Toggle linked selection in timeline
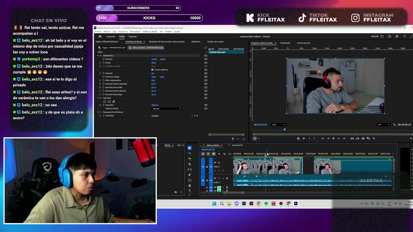 pyautogui.click(x=214, y=154)
